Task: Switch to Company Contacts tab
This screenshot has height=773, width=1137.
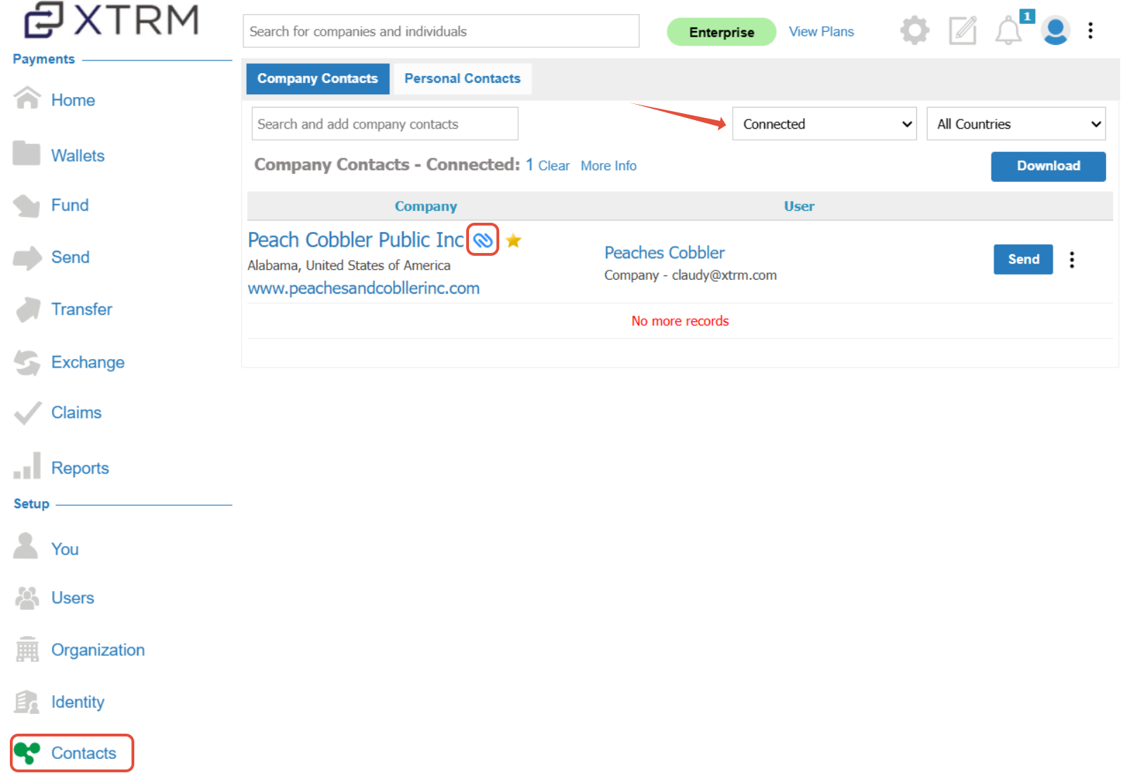Action: pyautogui.click(x=318, y=79)
